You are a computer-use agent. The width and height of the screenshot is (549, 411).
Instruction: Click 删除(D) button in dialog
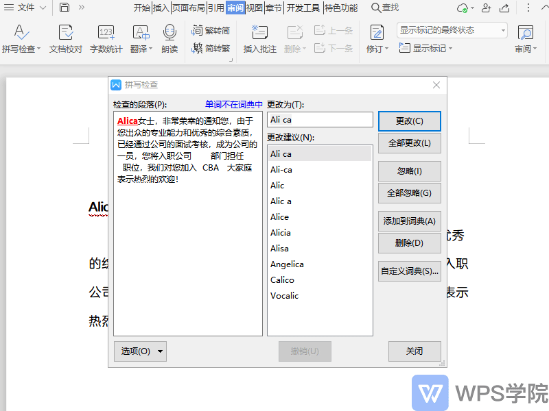[409, 243]
